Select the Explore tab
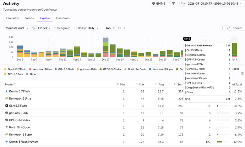Screen dimensions: 245x147 pos(45,18)
